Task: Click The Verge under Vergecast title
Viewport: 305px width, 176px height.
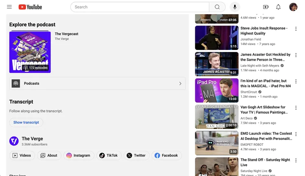Action: [62, 39]
